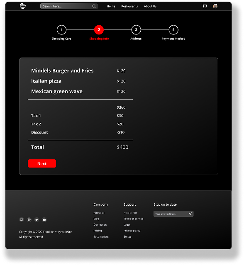
Task: Click 'Copyright © 2020 Food delivery website' text
Action: point(45,232)
